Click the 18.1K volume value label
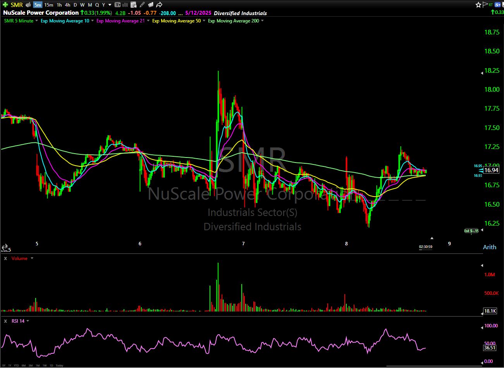Image resolution: width=504 pixels, height=368 pixels. [x=490, y=311]
